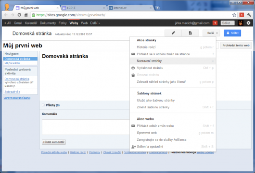The height and width of the screenshot is (173, 255).
Task: Click Prohledat tento web button
Action: (236, 46)
